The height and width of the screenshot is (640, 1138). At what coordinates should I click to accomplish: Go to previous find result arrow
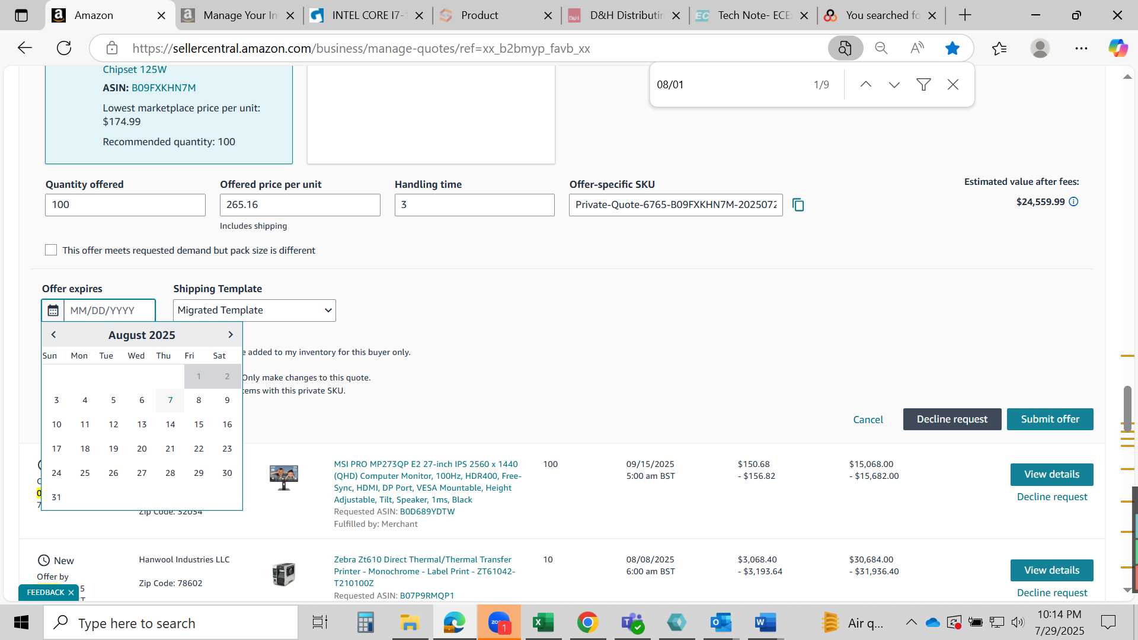tap(865, 85)
